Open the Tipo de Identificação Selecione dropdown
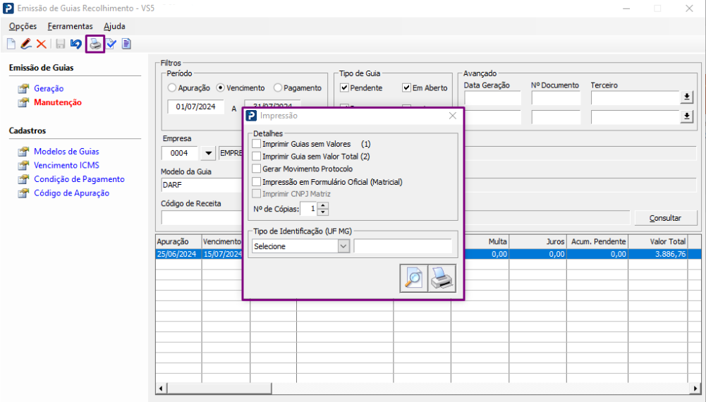Screen dimensions: 706x402 click(x=343, y=246)
